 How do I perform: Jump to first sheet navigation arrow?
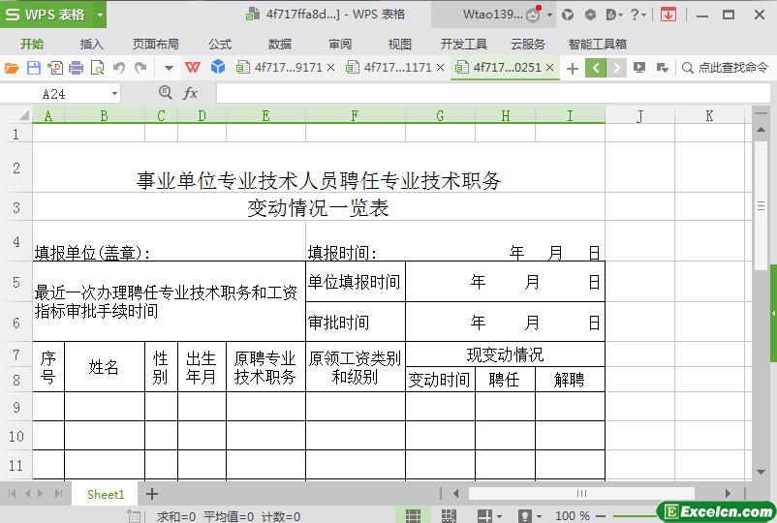click(12, 493)
